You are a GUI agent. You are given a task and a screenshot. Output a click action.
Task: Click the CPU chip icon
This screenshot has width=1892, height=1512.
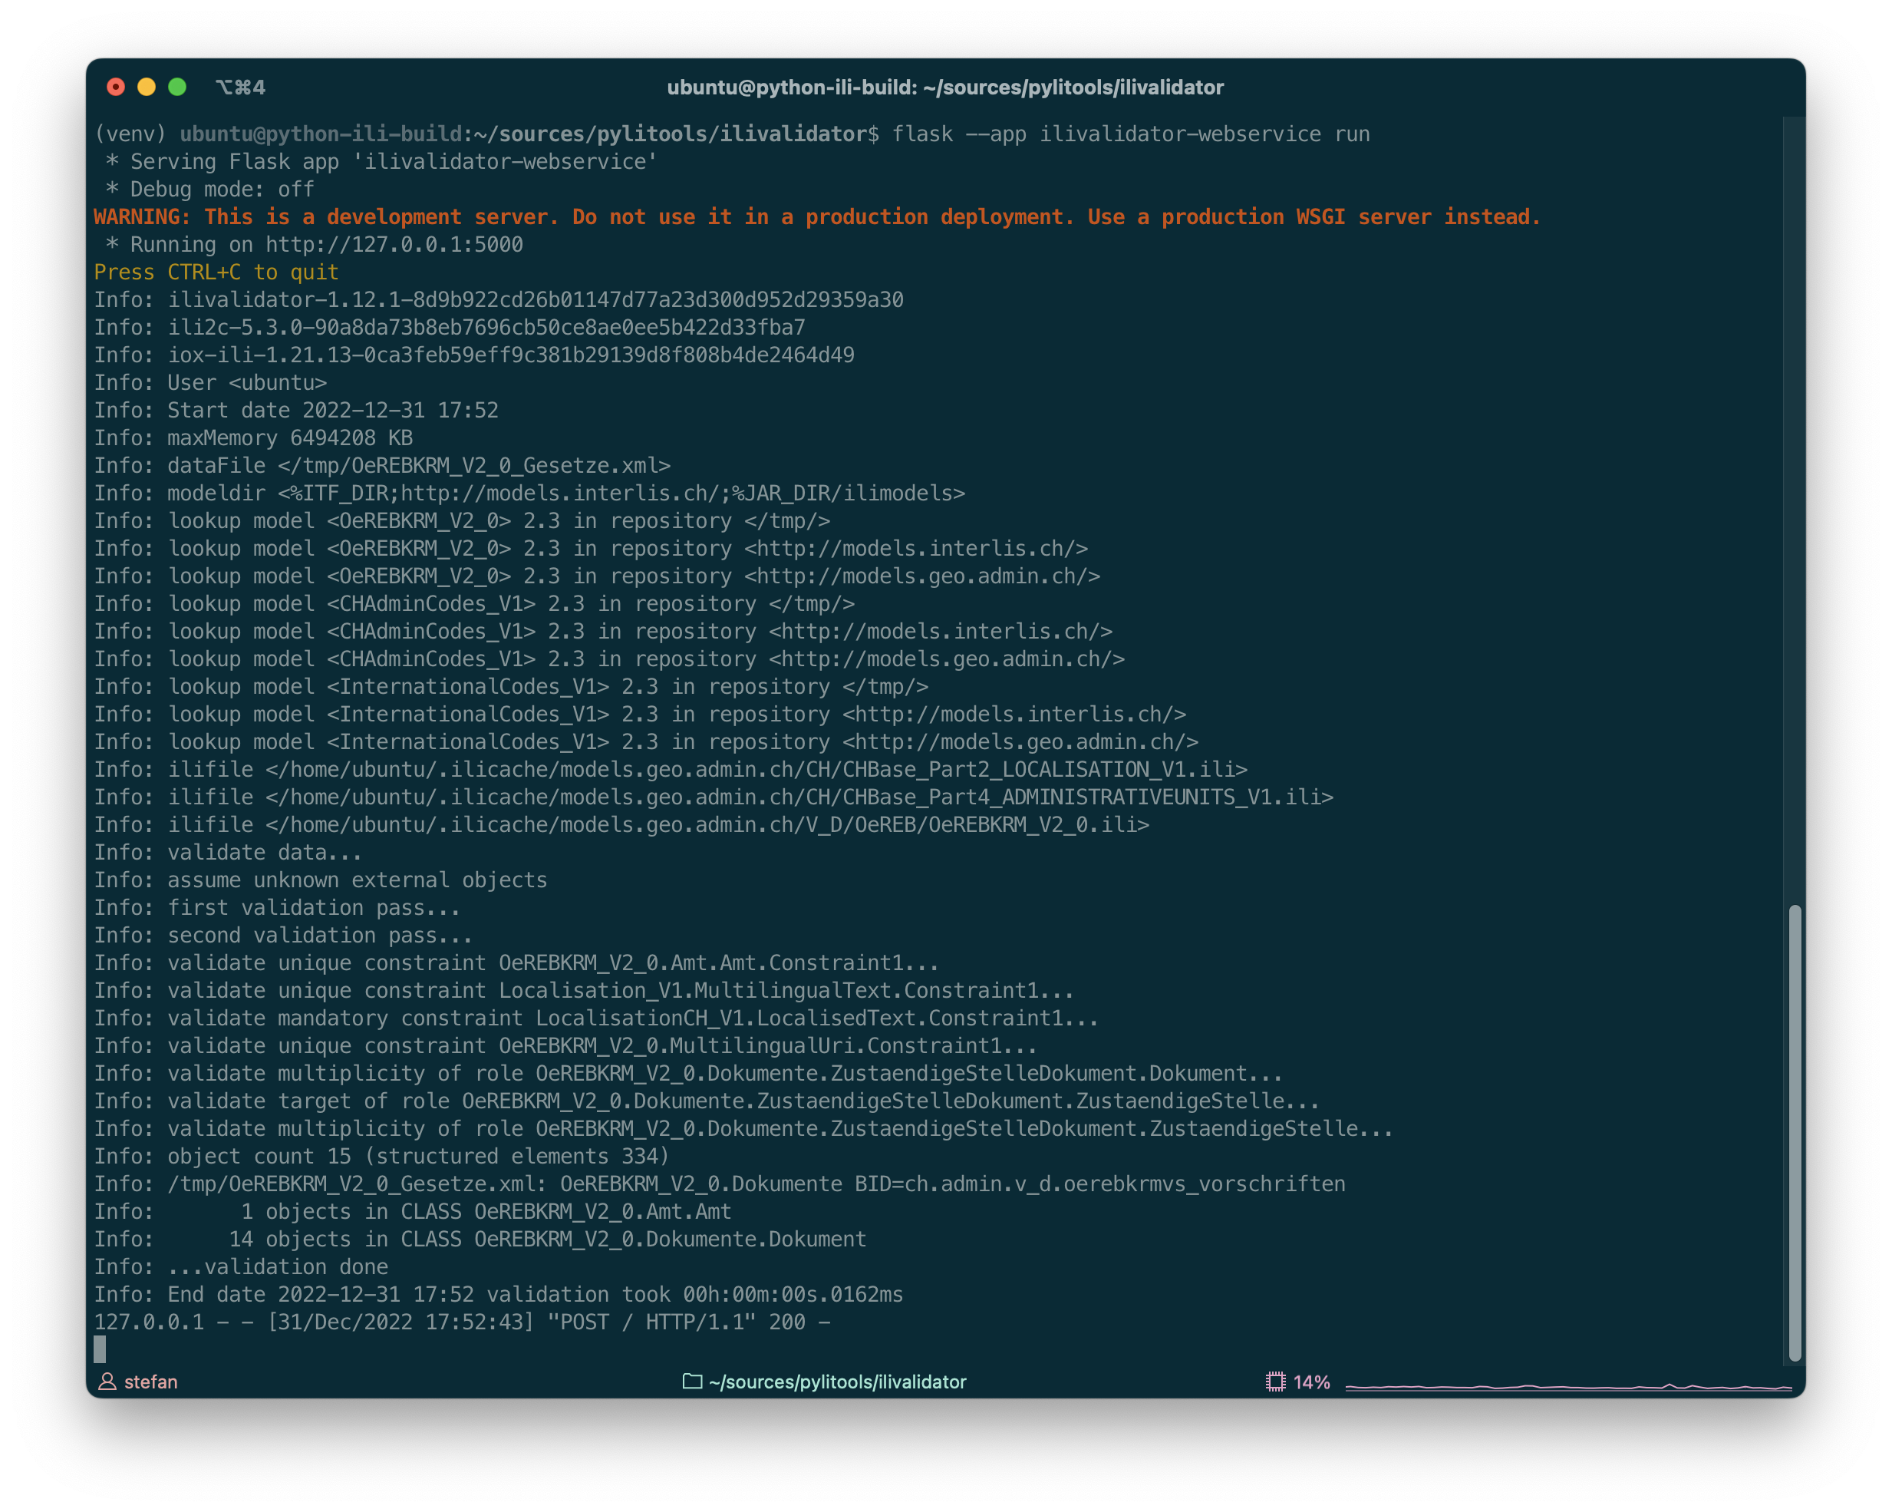(1275, 1382)
